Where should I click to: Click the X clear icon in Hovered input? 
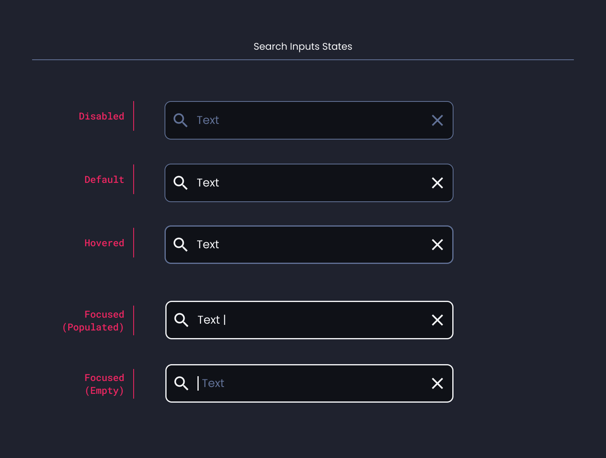point(437,245)
